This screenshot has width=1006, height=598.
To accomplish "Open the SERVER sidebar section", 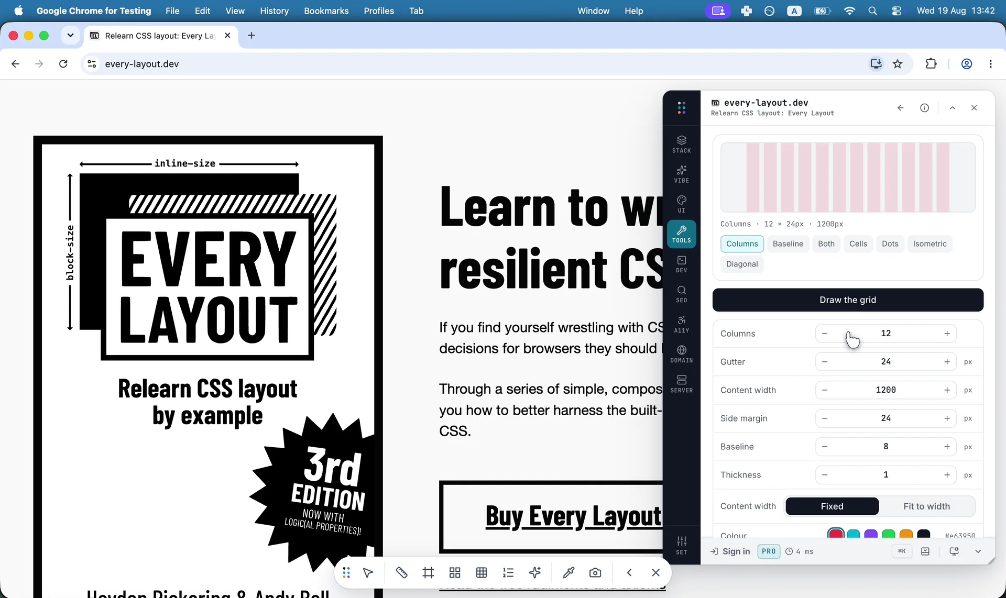I will [x=681, y=384].
